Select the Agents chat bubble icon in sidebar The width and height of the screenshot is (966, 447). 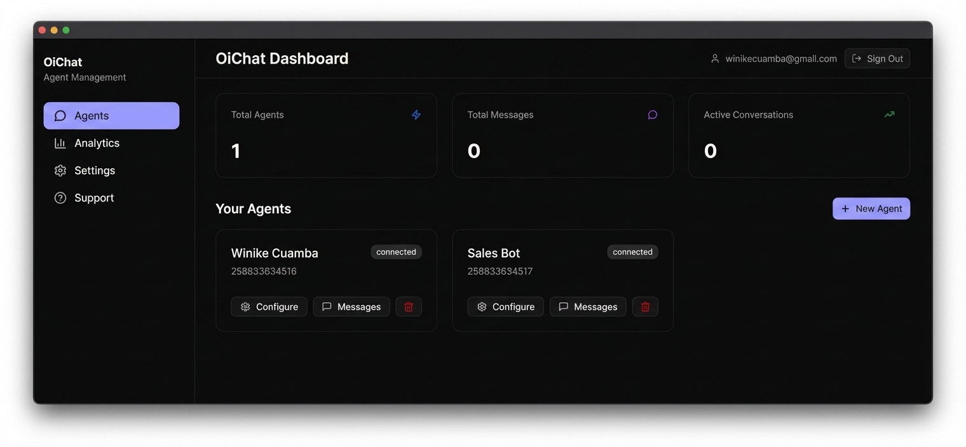(x=60, y=116)
